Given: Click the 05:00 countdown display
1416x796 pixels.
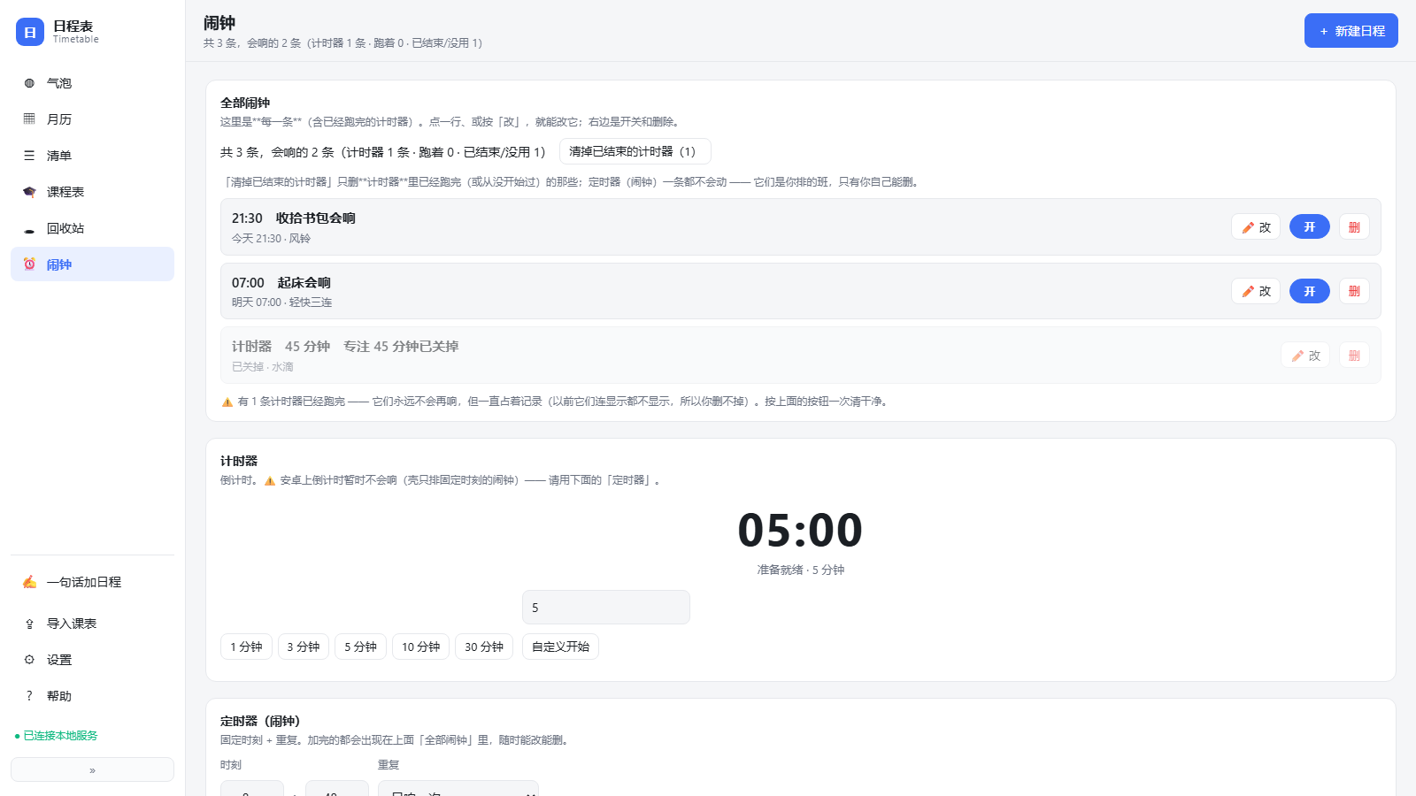Looking at the screenshot, I should [x=800, y=531].
